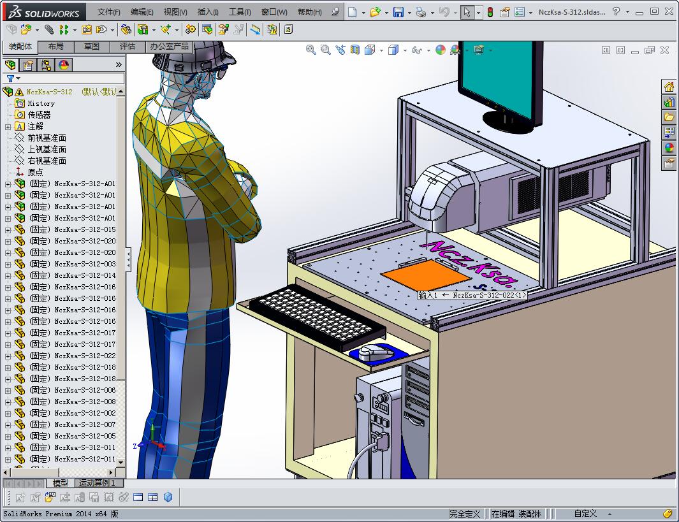This screenshot has height=522, width=679.
Task: Click Zoom to Fit magnifier icon
Action: point(311,50)
